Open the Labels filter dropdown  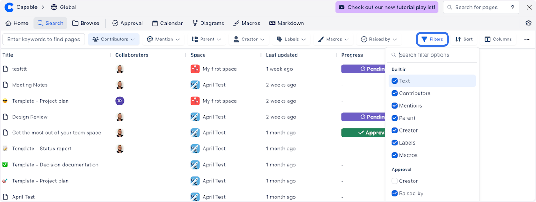point(291,39)
